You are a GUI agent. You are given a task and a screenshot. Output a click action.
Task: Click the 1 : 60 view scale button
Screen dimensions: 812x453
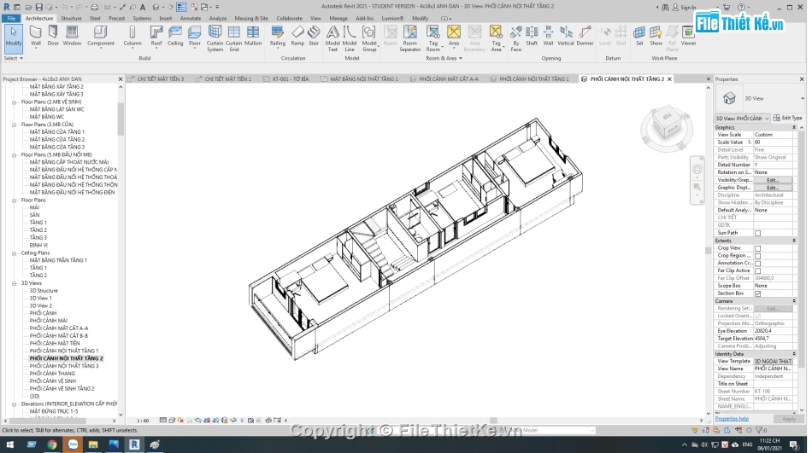[143, 421]
